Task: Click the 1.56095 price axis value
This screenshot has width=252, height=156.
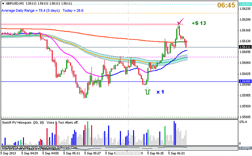Action: (x=245, y=52)
